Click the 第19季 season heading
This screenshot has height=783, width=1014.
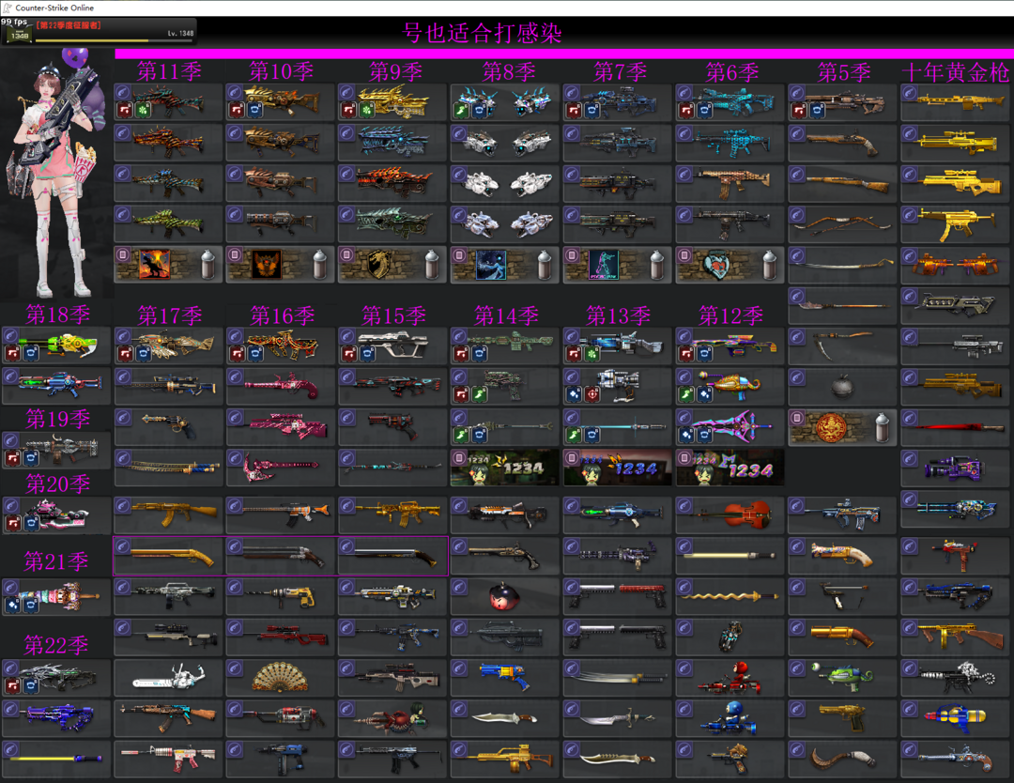57,419
